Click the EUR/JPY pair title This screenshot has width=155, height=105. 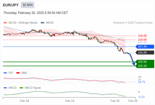(11, 5)
